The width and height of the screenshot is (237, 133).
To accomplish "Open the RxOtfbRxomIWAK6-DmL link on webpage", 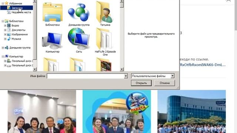I will click(203, 65).
